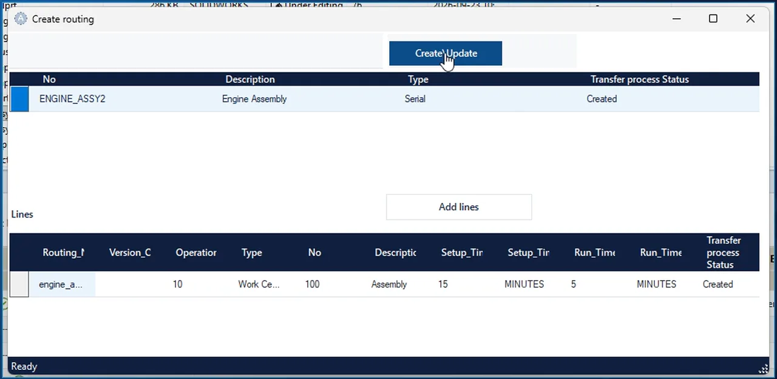Click the No header in Lines grid
Image resolution: width=777 pixels, height=379 pixels.
pos(314,253)
